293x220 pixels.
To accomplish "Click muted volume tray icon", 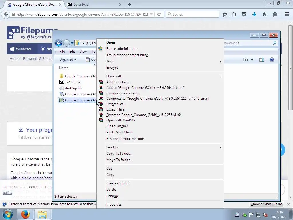I will (265, 215).
